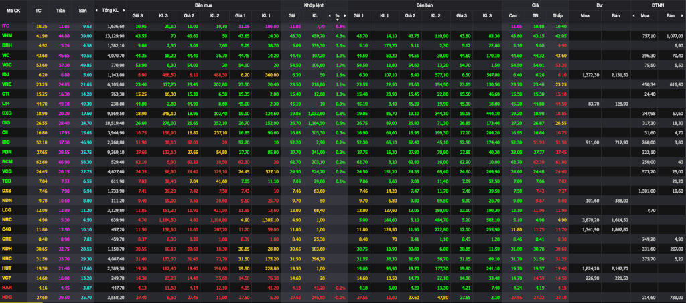Click right arrow after ĐTNN Bán header
Screen dimensions: 686x303
click(683, 16)
